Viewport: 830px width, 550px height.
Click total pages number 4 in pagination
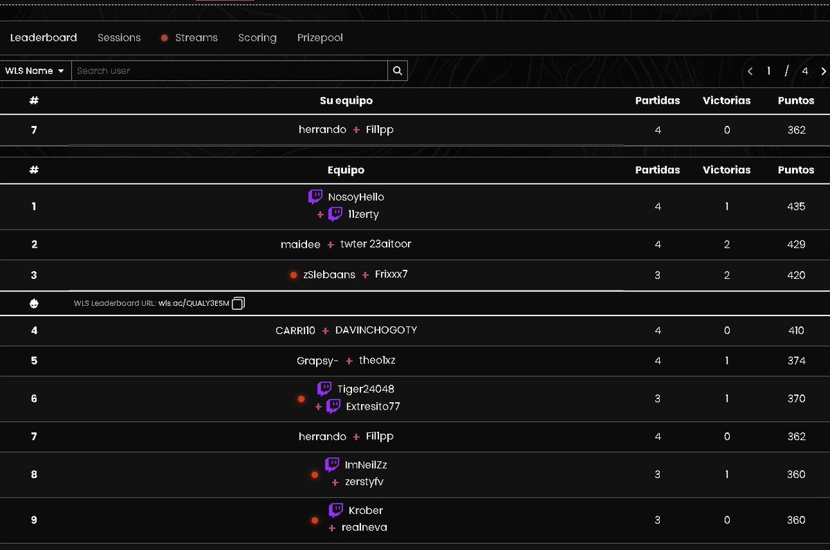(x=805, y=71)
